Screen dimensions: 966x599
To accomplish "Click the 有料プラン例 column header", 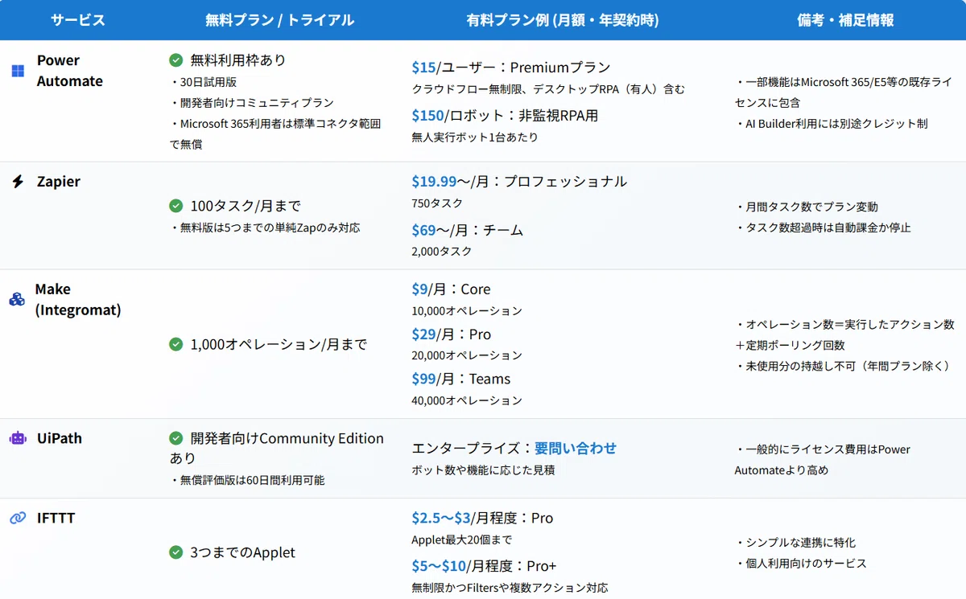I will coord(562,20).
